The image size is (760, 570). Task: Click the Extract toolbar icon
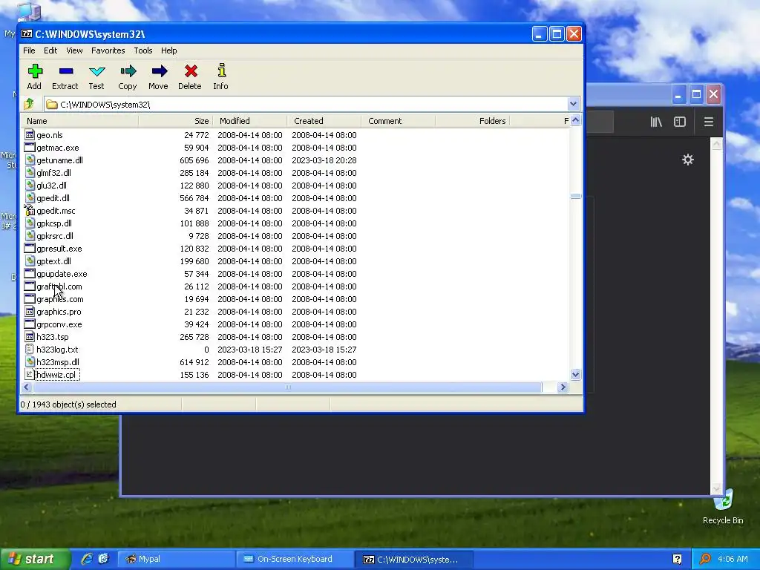pos(65,72)
